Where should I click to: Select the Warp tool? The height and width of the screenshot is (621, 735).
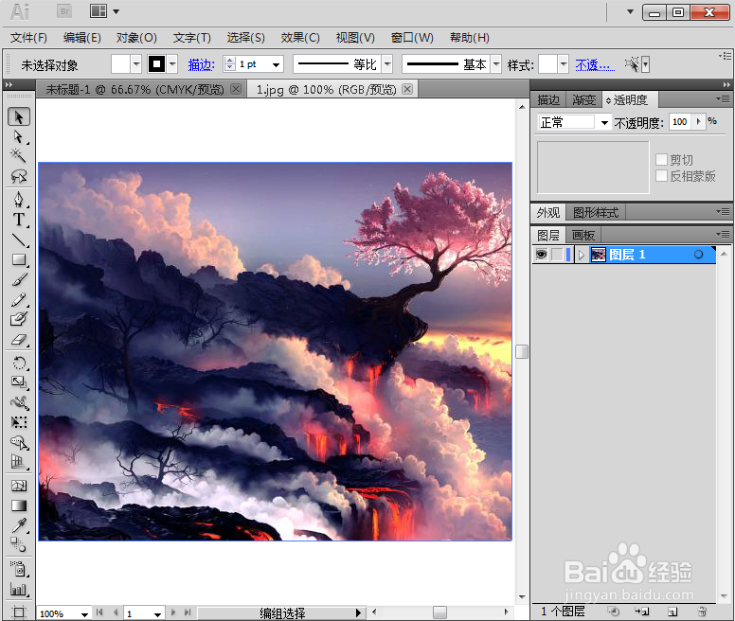[x=19, y=402]
